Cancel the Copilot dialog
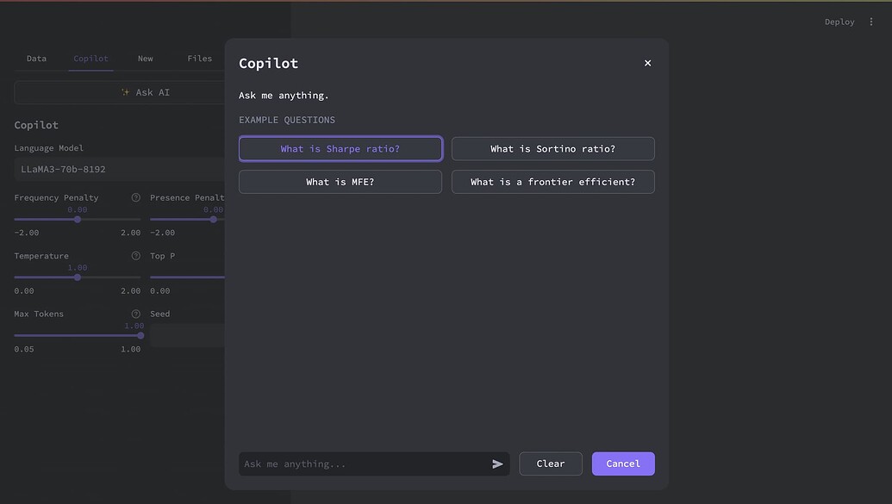 [x=623, y=464]
